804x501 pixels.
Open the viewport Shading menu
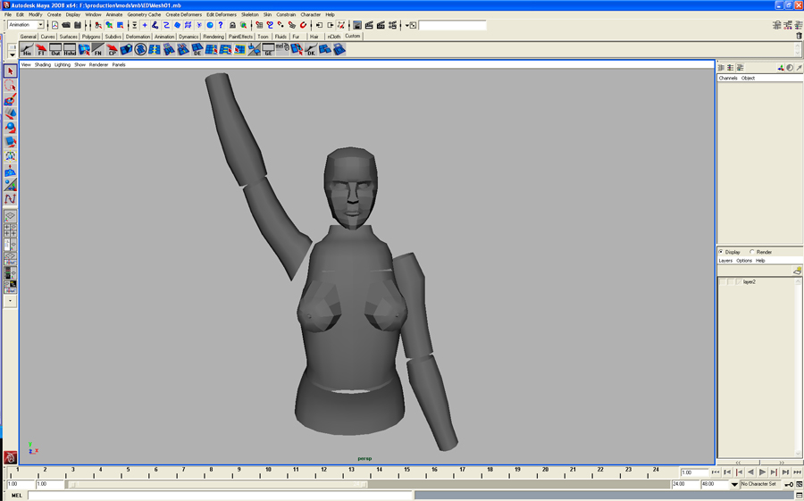click(x=43, y=64)
